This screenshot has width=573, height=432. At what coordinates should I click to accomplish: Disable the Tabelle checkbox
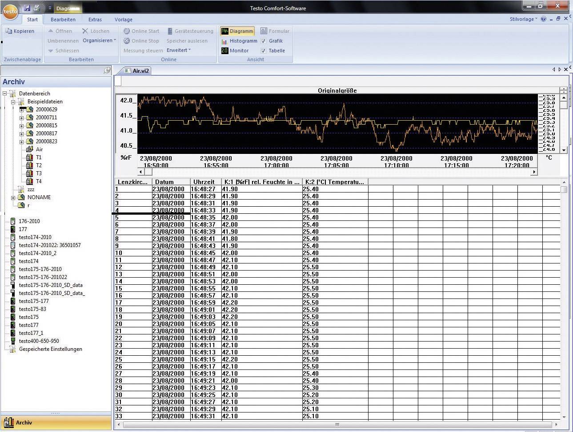263,50
